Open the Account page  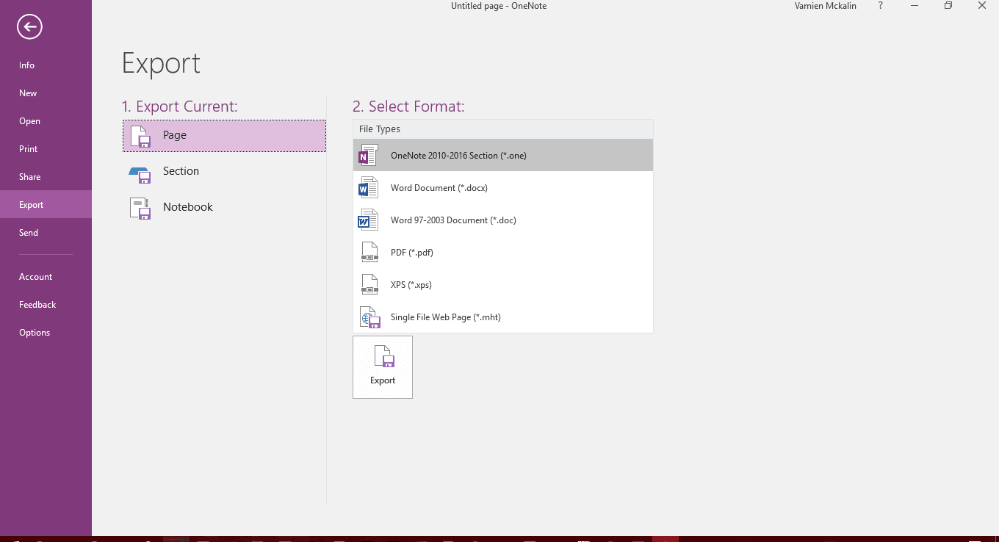coord(46,277)
